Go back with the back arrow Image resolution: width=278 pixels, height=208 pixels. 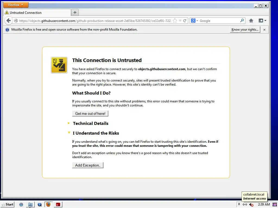point(8,21)
